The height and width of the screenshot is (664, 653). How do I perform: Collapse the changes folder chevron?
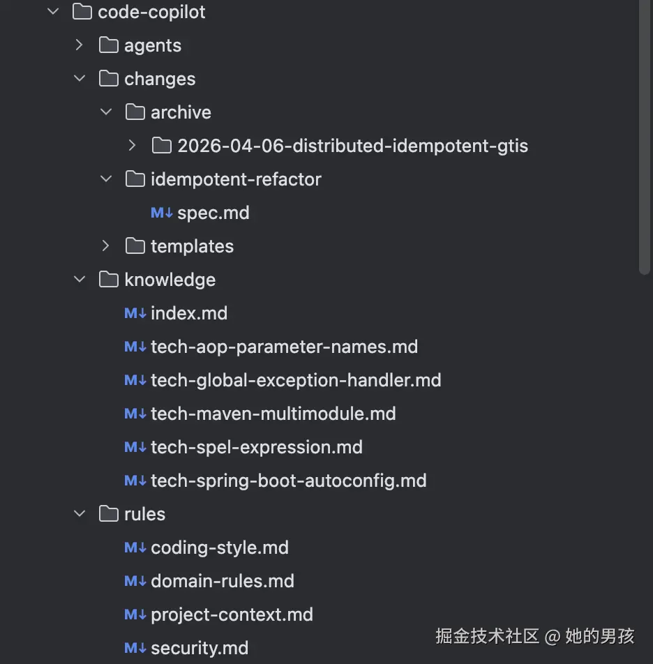pyautogui.click(x=80, y=79)
